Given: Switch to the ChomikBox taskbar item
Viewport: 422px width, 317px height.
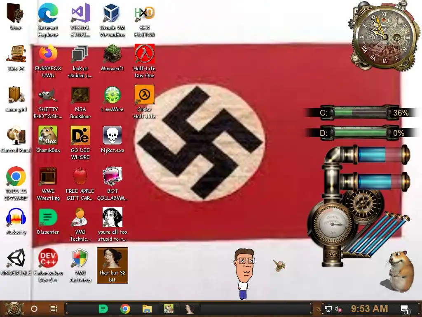Looking at the screenshot, I should pos(169,309).
